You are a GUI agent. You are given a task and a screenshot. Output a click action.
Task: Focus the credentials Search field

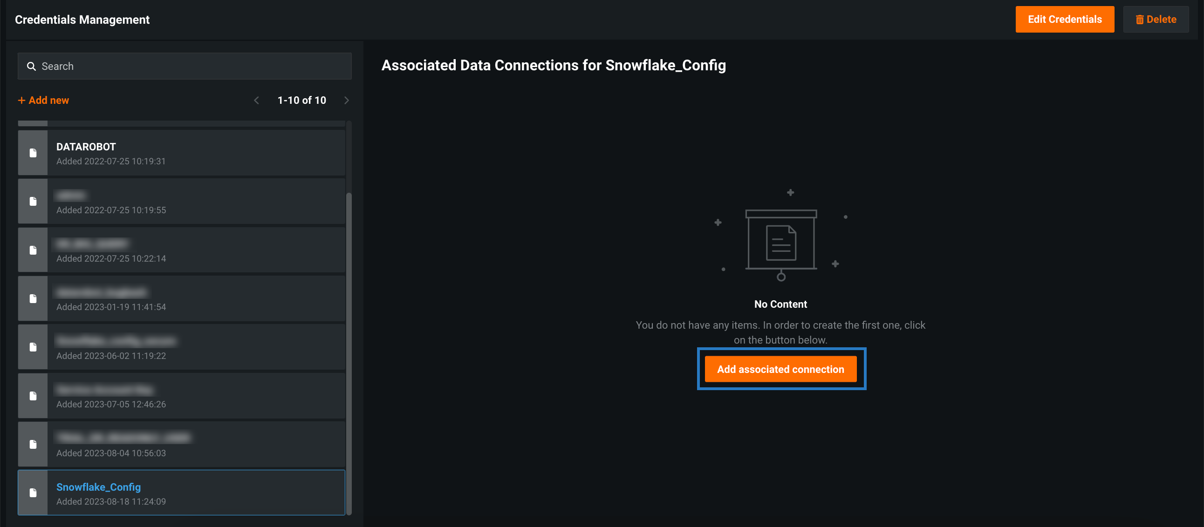tap(192, 67)
